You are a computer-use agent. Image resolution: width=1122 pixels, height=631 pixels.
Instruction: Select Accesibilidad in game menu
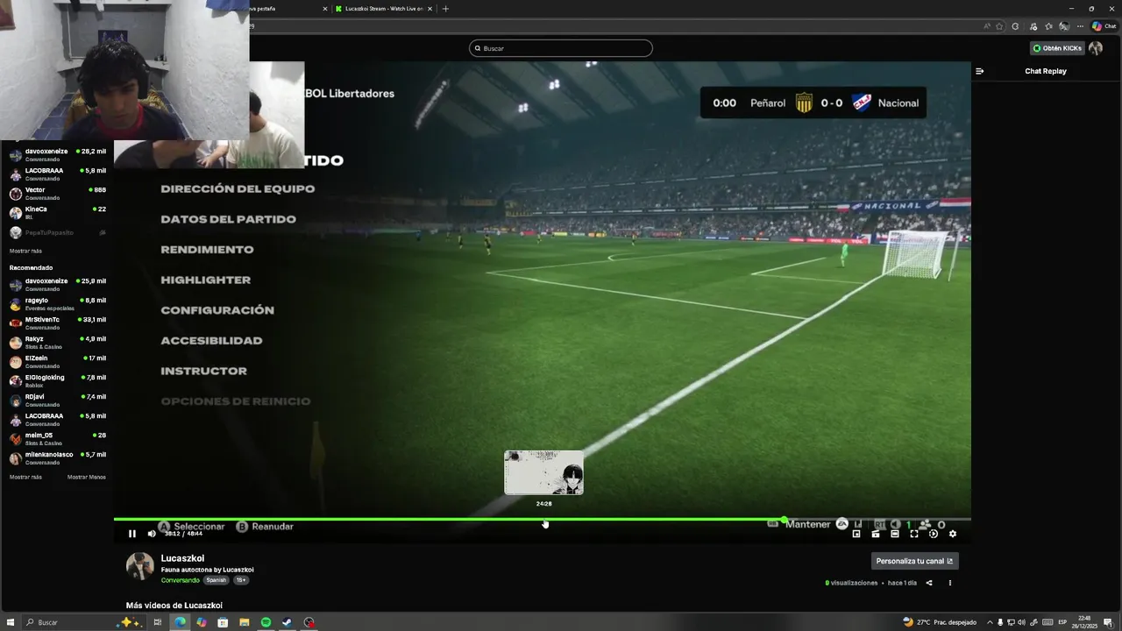tap(211, 341)
